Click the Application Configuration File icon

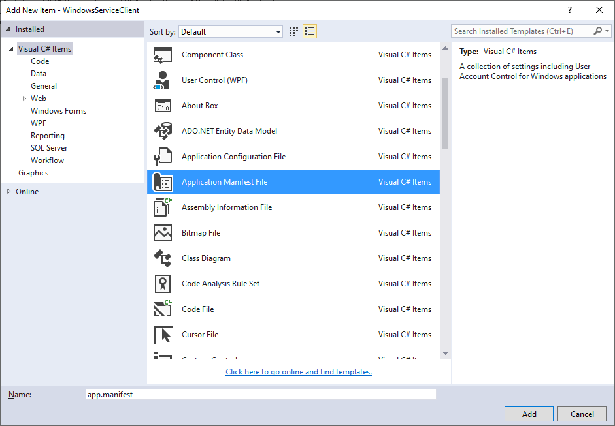pyautogui.click(x=163, y=157)
